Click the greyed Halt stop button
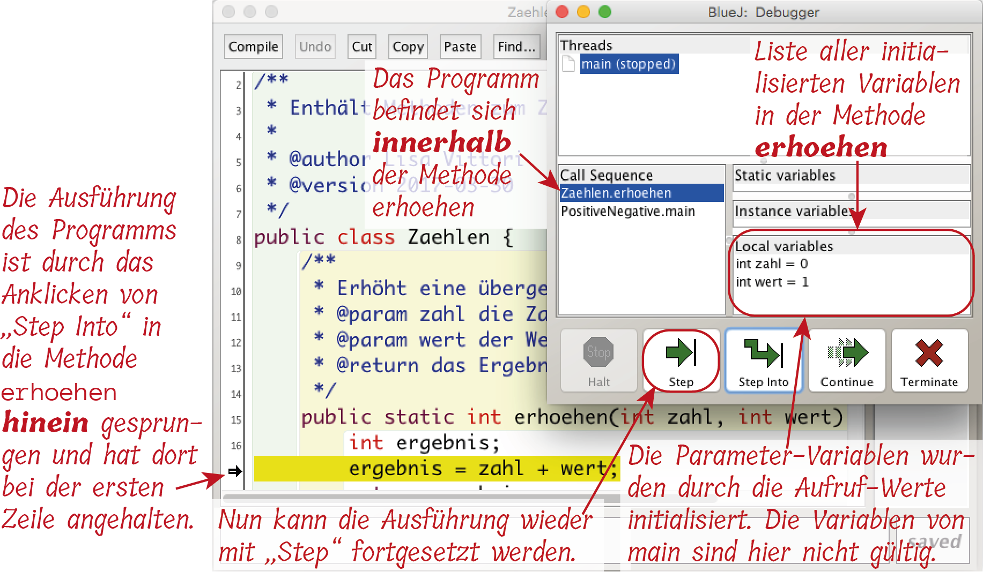This screenshot has height=572, width=983. [598, 360]
